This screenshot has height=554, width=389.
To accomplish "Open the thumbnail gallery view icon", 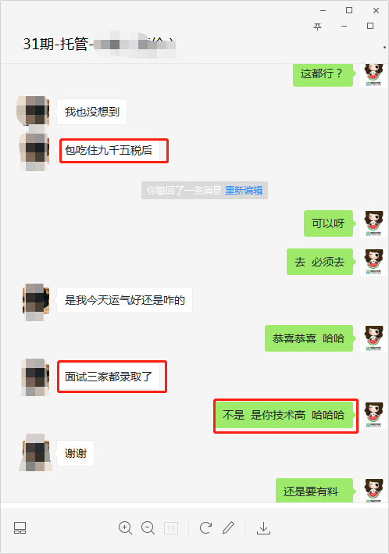I will 20,528.
